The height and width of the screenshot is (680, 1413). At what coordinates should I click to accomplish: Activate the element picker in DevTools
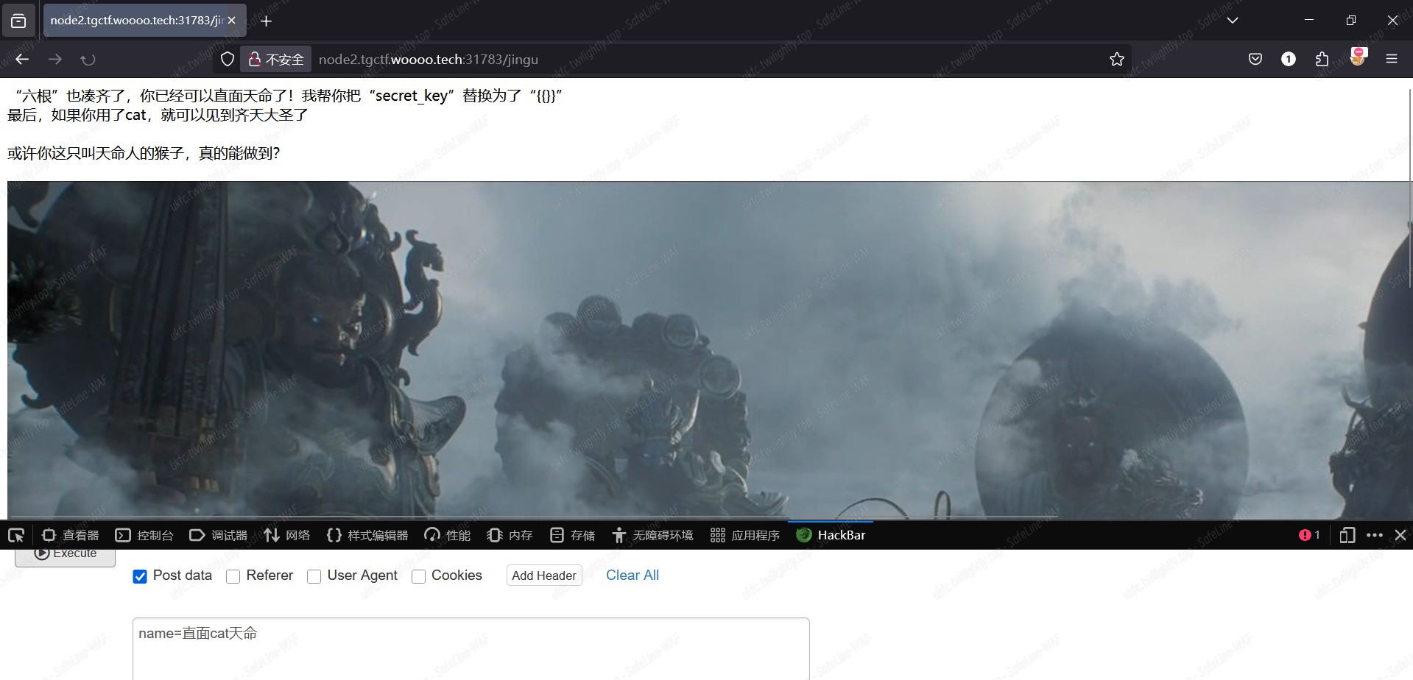pos(16,535)
